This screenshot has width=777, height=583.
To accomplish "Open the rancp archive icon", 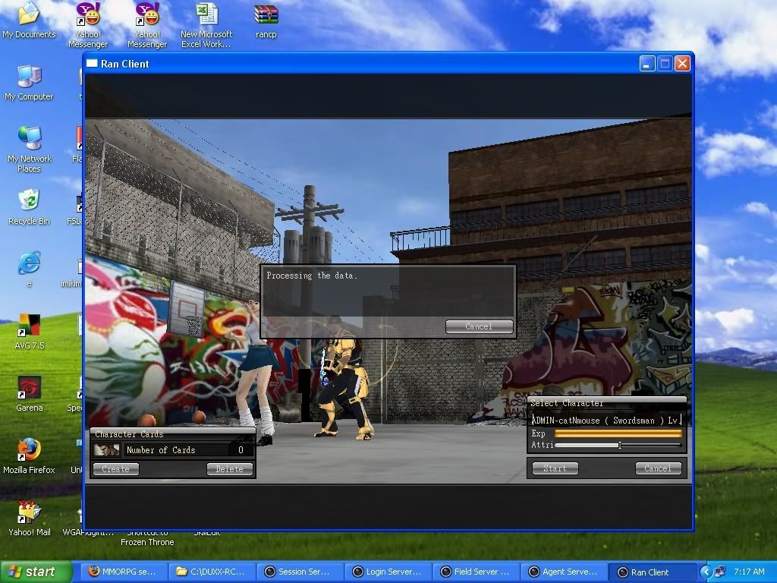I will click(x=266, y=15).
